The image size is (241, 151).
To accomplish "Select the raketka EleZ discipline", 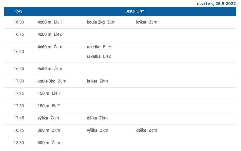I will click(99, 56).
